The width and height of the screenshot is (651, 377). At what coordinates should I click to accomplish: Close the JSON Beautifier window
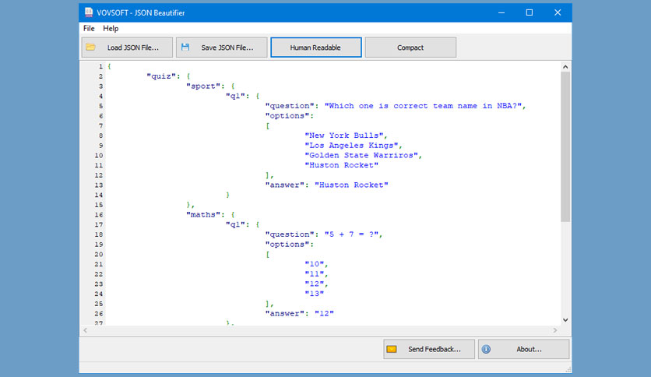point(558,12)
